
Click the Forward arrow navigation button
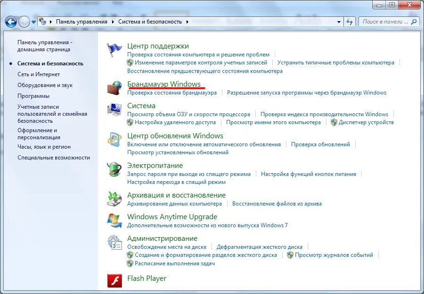coord(24,22)
